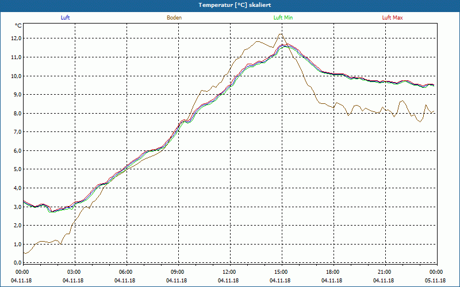
Task: Click the '12,0' y-axis value
Action: click(17, 38)
